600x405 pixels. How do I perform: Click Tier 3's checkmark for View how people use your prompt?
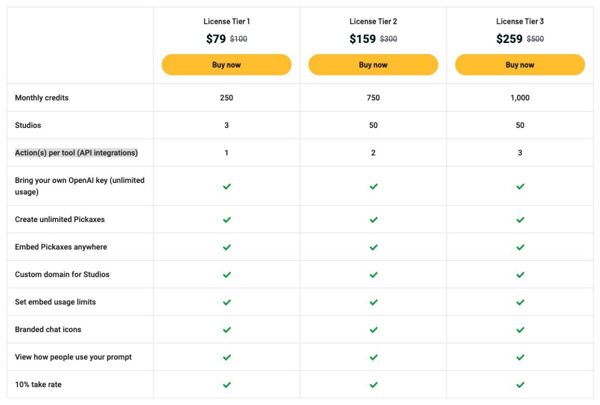[x=520, y=356]
